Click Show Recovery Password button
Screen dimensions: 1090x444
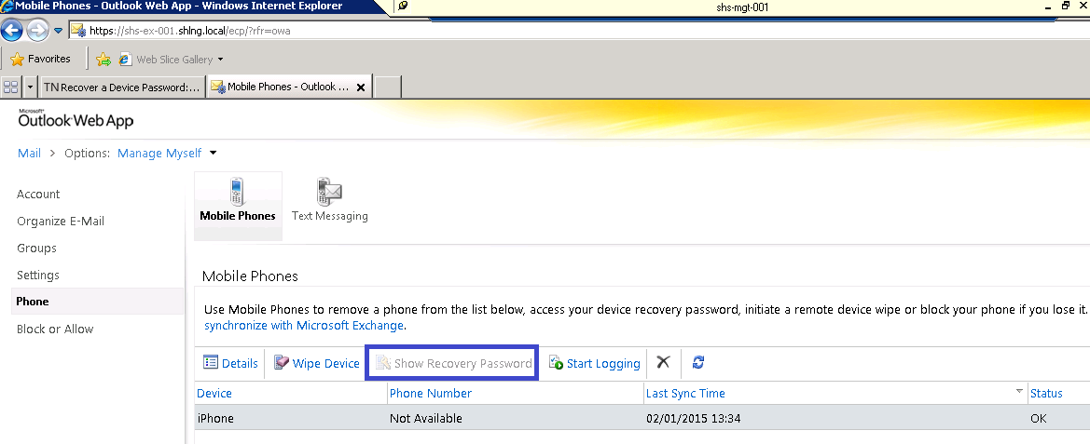(452, 364)
